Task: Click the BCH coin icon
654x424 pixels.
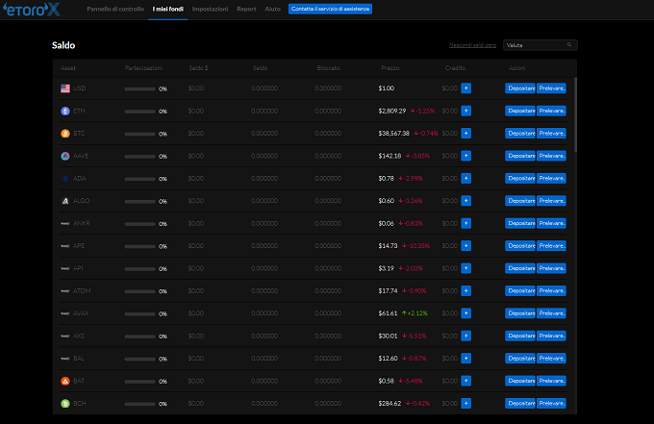Action: tap(65, 404)
